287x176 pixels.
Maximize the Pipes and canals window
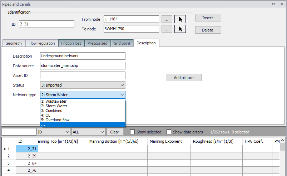coord(273,4)
